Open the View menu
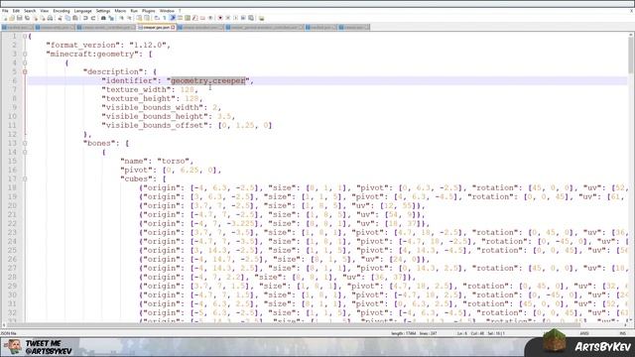The image size is (635, 357). 44,11
